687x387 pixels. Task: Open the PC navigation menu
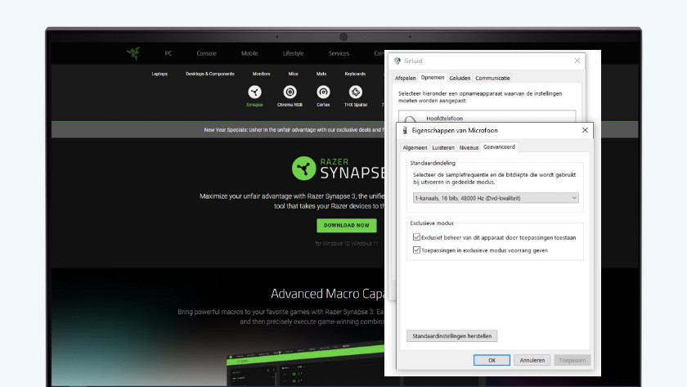168,53
